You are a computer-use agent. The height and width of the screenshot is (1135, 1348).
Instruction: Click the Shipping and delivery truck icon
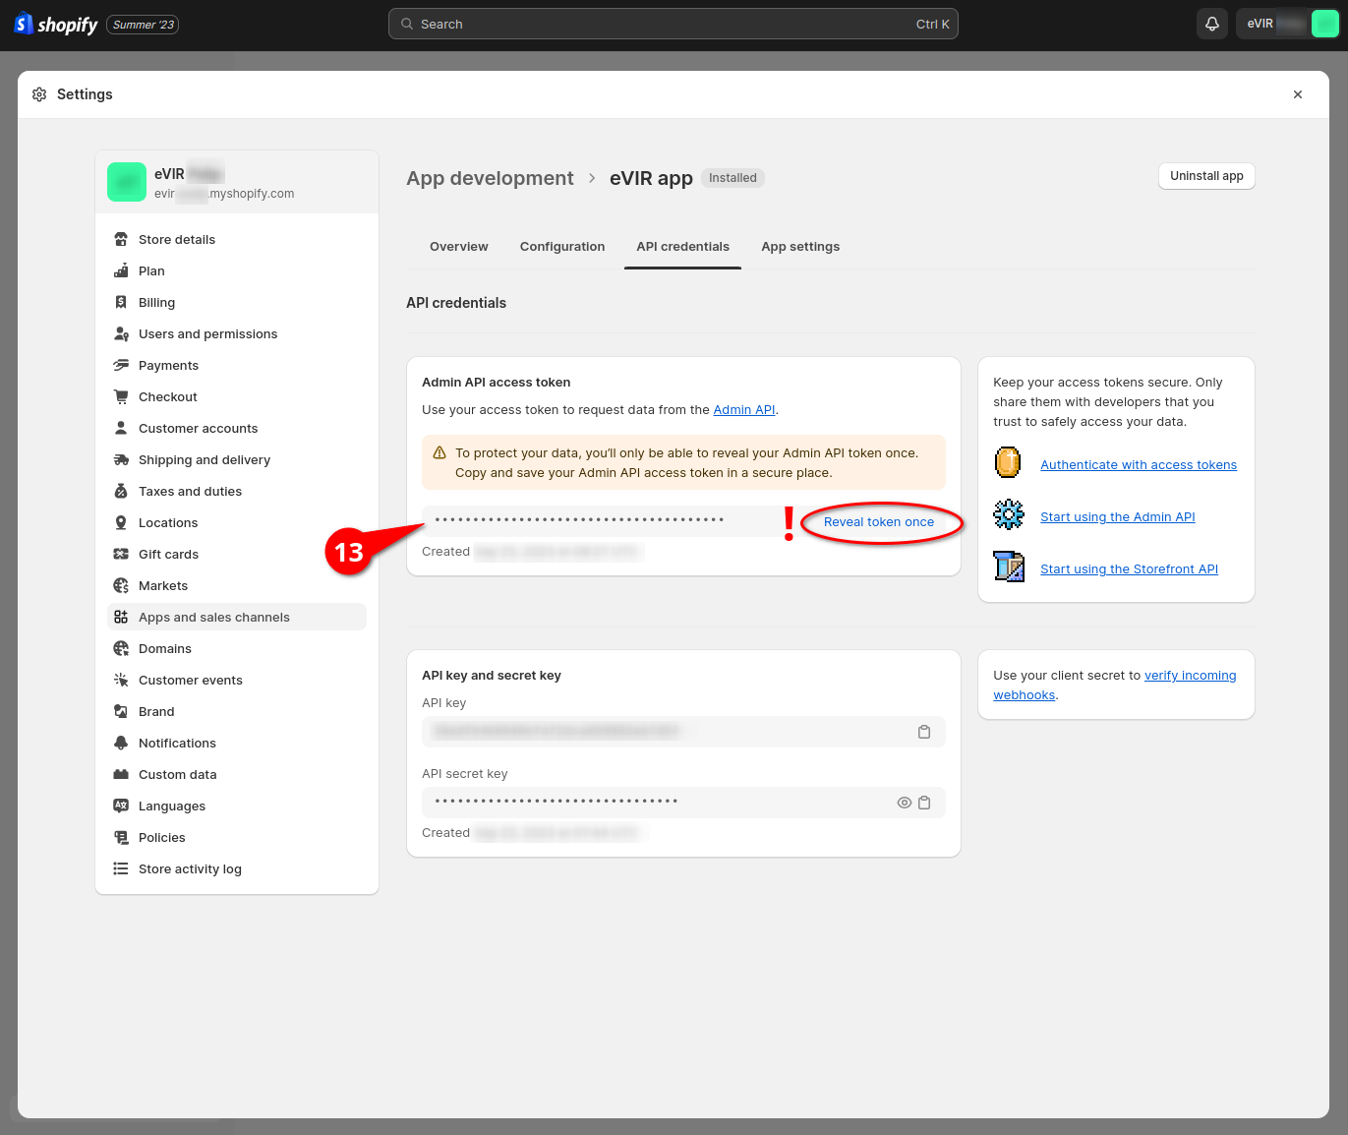point(121,459)
